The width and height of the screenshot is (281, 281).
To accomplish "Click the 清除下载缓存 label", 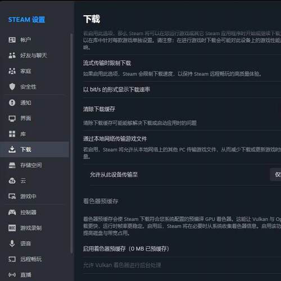I will 99,109.
